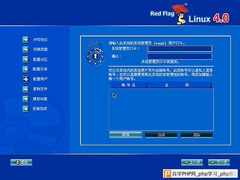Click the 系统管理员口令被接受 status text

point(160,62)
